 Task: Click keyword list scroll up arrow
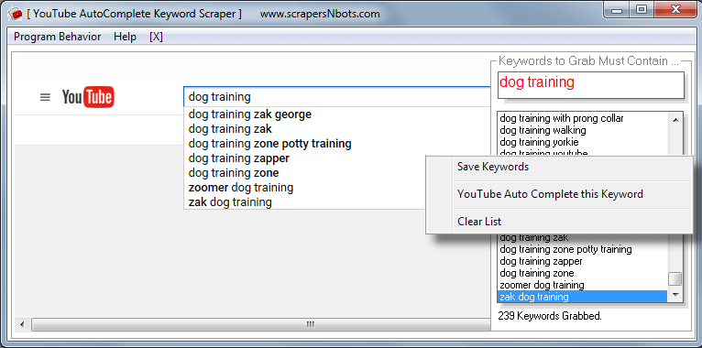[x=675, y=119]
